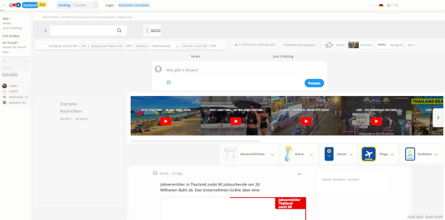Play the Just Chatting 4K Walking Kata video
Image resolution: width=445 pixels, height=220 pixels.
point(165,121)
